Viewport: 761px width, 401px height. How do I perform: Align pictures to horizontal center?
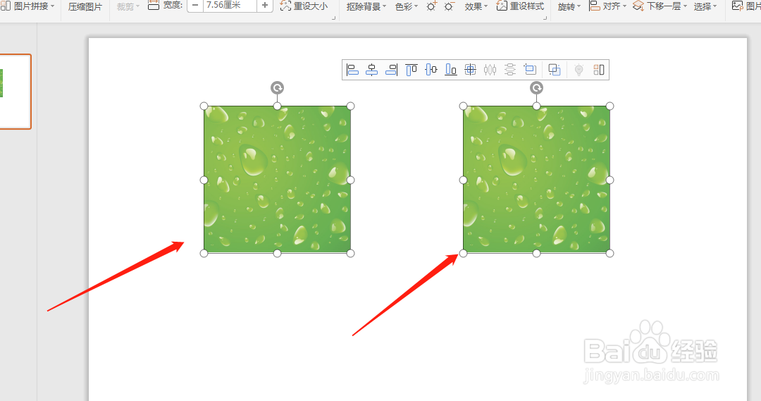pos(372,70)
